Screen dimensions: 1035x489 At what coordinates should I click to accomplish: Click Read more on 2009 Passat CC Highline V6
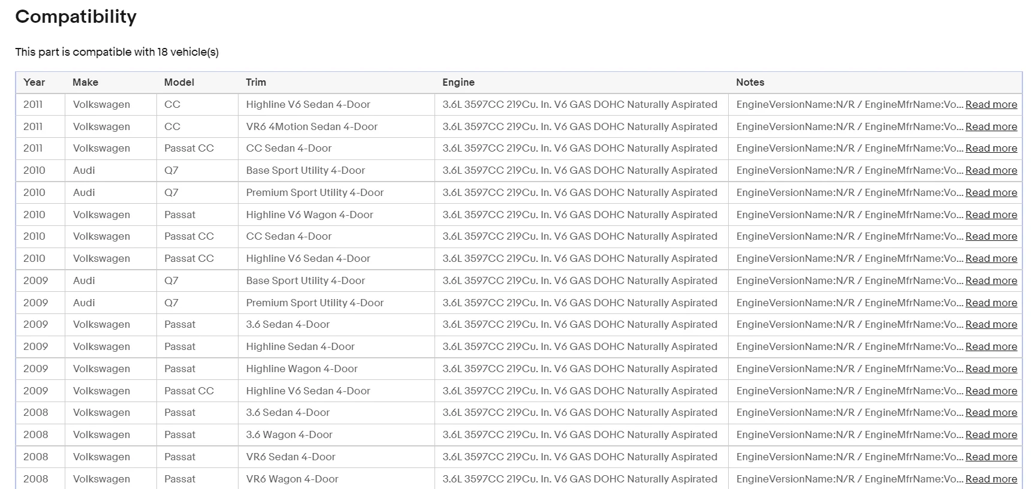[x=991, y=391]
